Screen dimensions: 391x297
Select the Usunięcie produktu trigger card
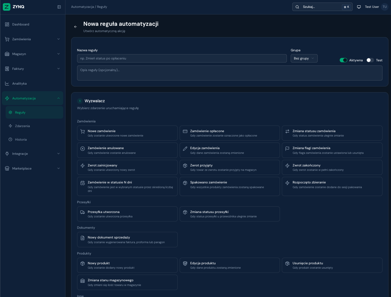(332, 265)
